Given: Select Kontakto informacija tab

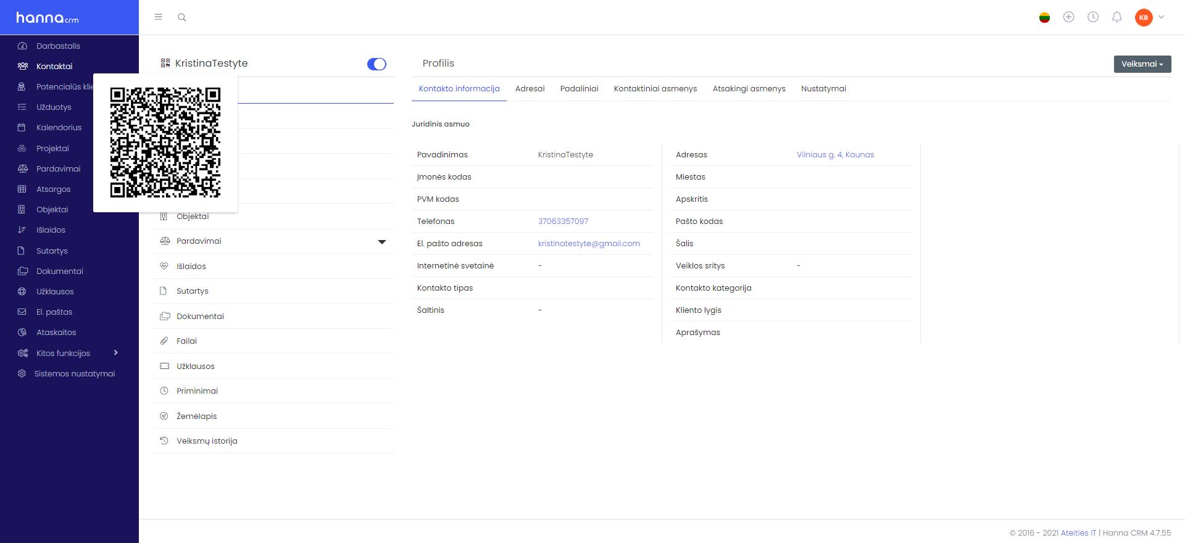Looking at the screenshot, I should [459, 89].
